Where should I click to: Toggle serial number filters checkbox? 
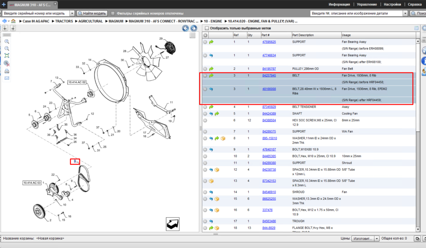(113, 13)
